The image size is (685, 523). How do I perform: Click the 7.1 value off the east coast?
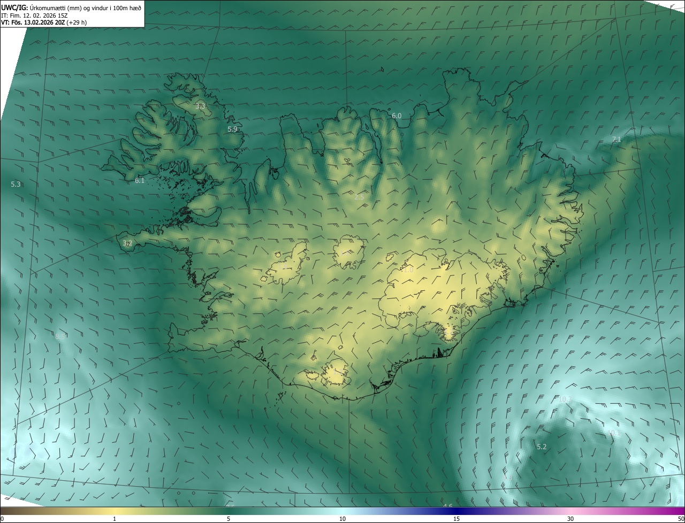pos(616,139)
